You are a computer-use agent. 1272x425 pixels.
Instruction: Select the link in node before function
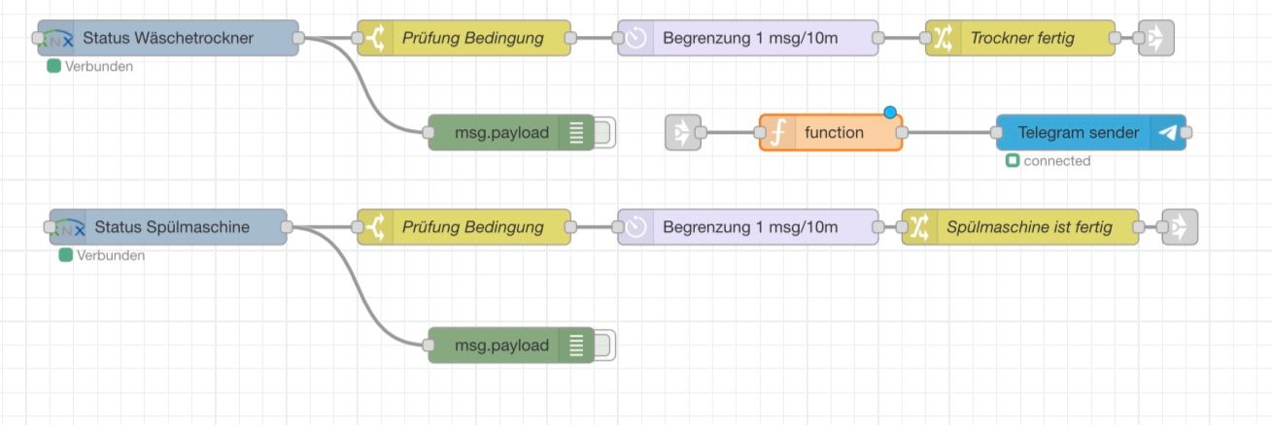683,132
